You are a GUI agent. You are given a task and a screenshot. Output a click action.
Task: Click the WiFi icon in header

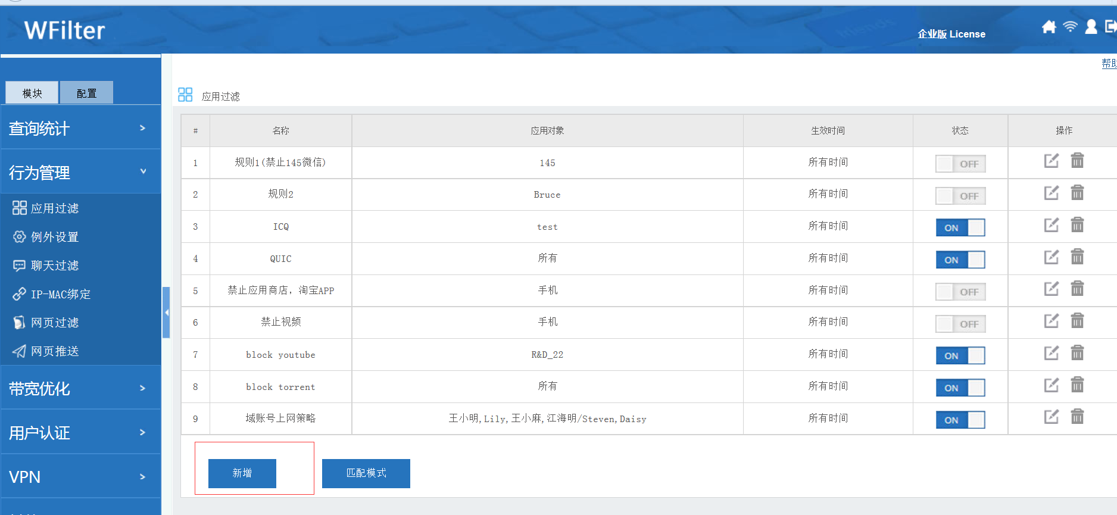(x=1070, y=27)
